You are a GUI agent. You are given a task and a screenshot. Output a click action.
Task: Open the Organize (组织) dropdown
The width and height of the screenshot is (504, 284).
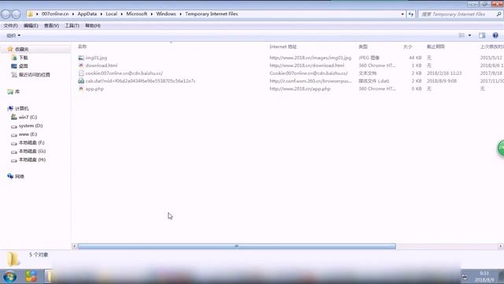click(13, 35)
